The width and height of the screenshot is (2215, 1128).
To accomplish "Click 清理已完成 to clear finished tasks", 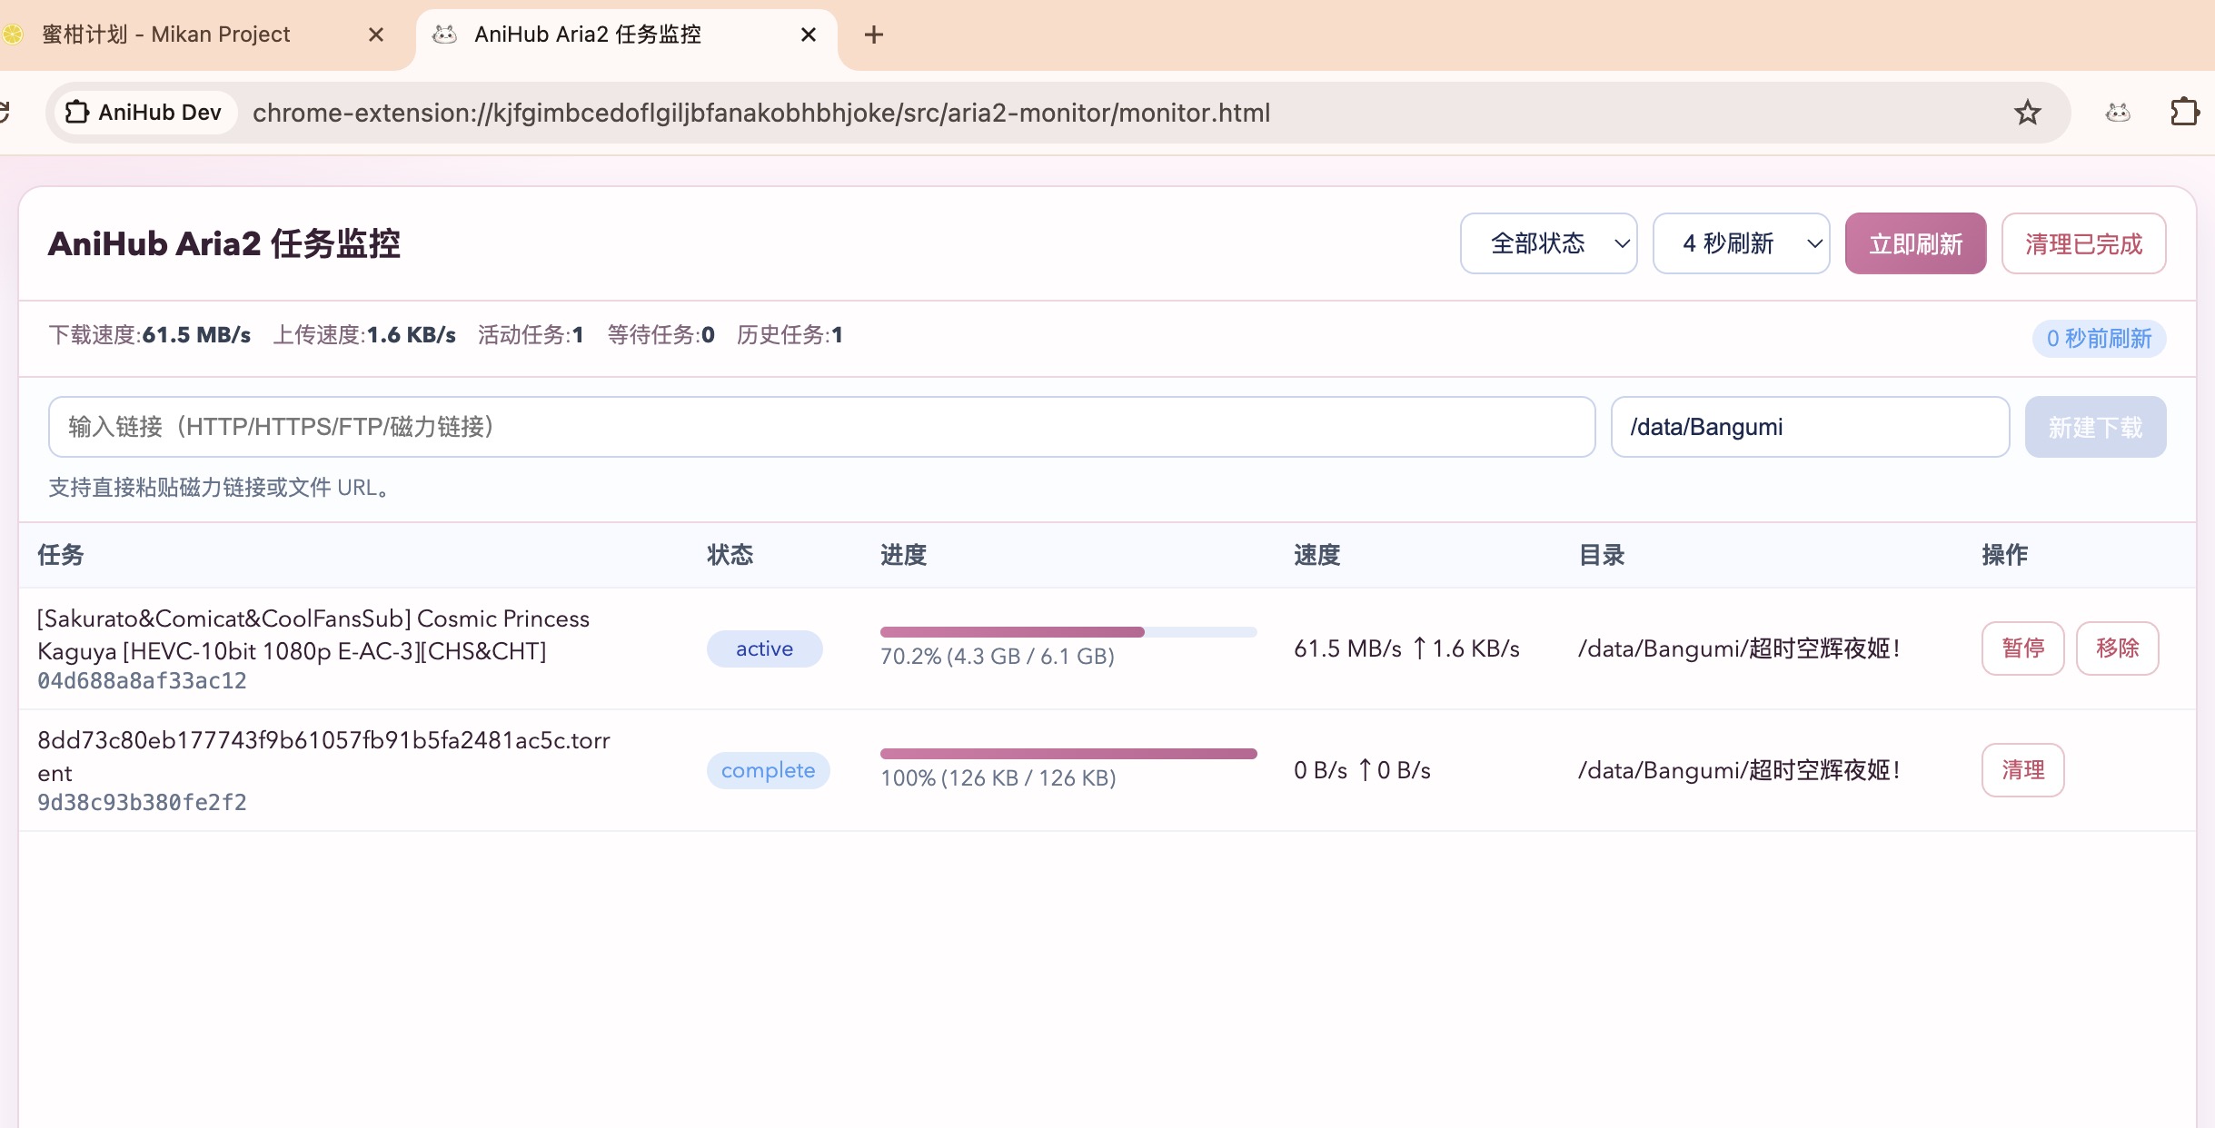I will pyautogui.click(x=2081, y=242).
